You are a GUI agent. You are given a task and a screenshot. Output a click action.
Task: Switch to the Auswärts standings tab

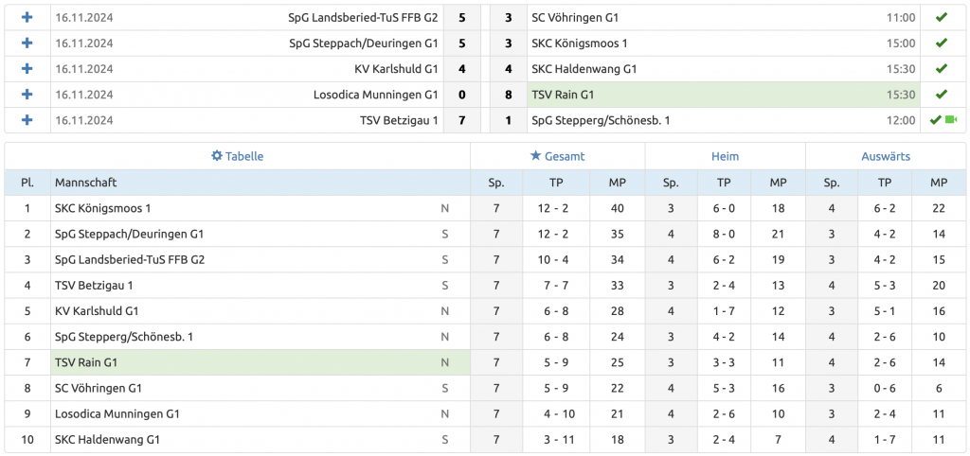886,156
